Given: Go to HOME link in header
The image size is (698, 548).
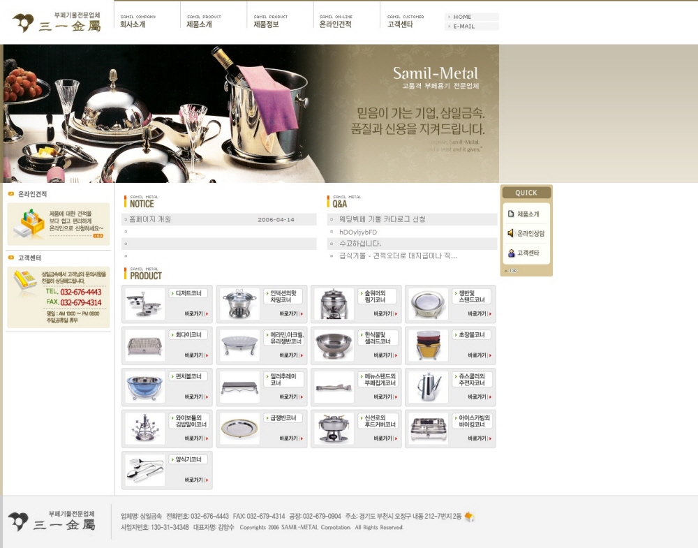Looking at the screenshot, I should [463, 17].
